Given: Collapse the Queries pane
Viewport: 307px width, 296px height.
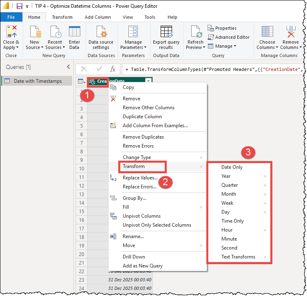Looking at the screenshot, I should (68, 67).
